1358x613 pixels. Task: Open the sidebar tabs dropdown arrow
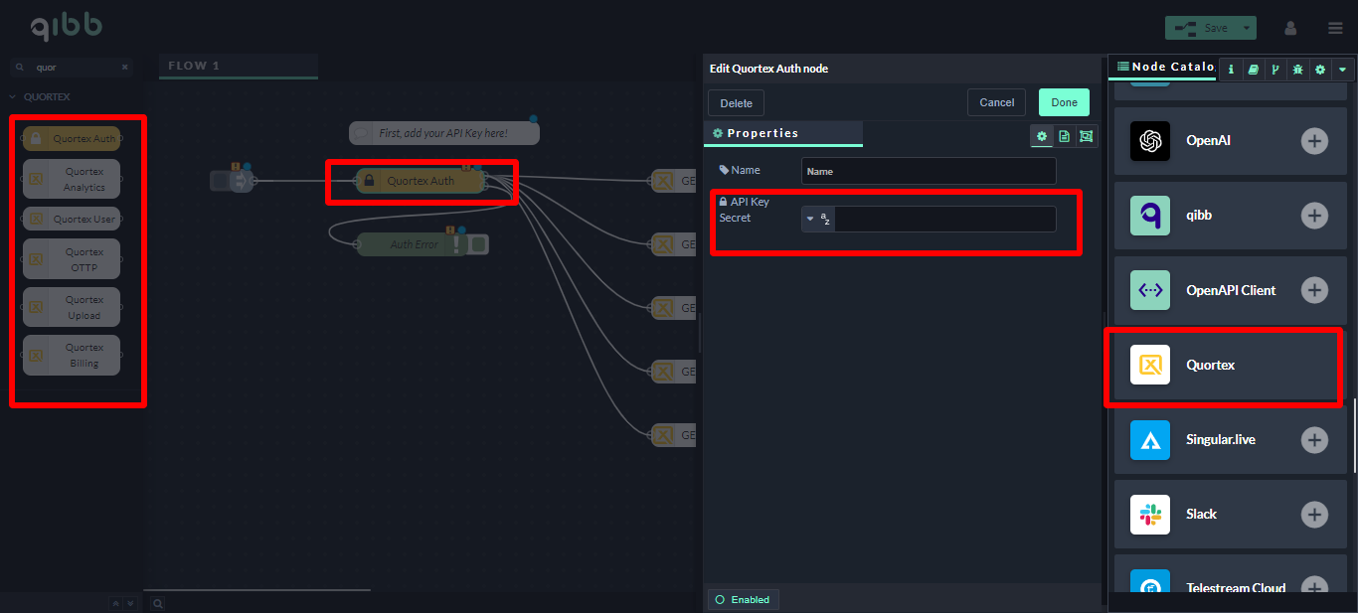tap(1342, 70)
